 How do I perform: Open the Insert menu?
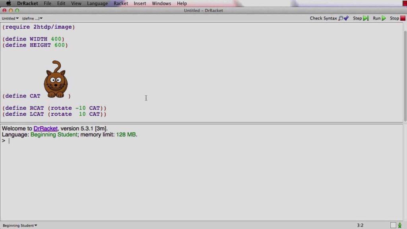tap(140, 3)
